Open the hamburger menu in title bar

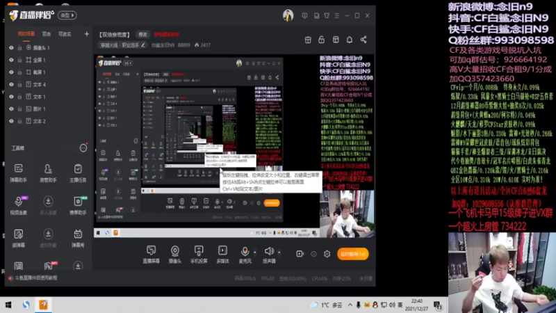[x=337, y=15]
